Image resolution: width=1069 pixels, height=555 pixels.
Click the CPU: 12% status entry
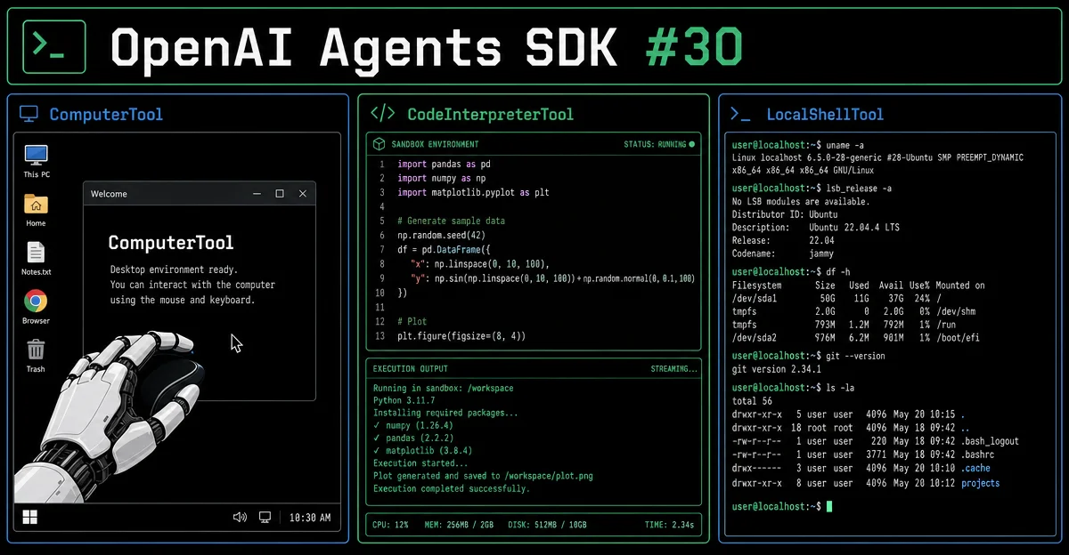click(390, 525)
